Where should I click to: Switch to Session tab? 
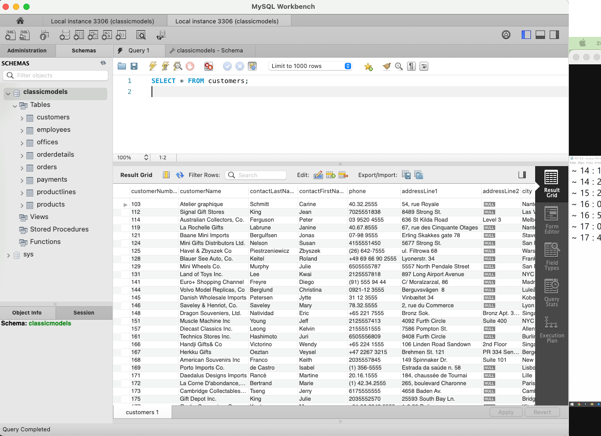tap(83, 313)
